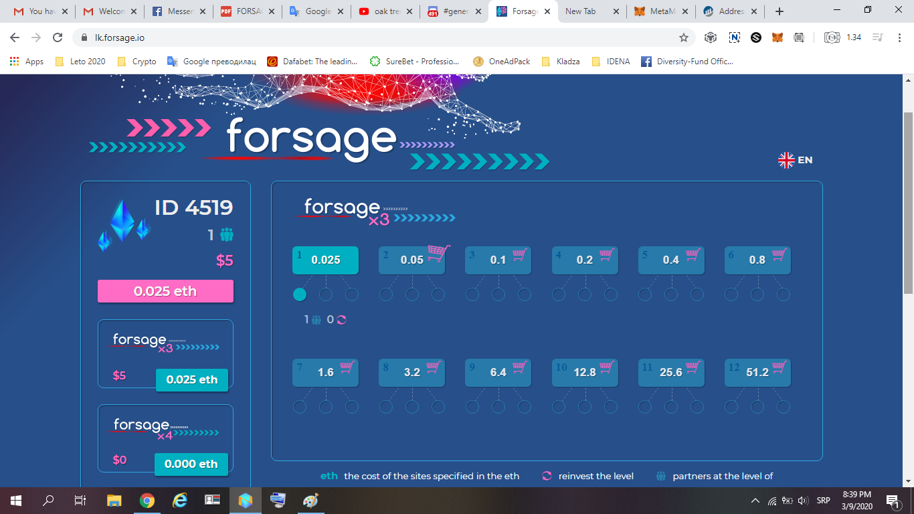This screenshot has width=914, height=514.
Task: Open the SRP keyboard language indicator
Action: (824, 501)
